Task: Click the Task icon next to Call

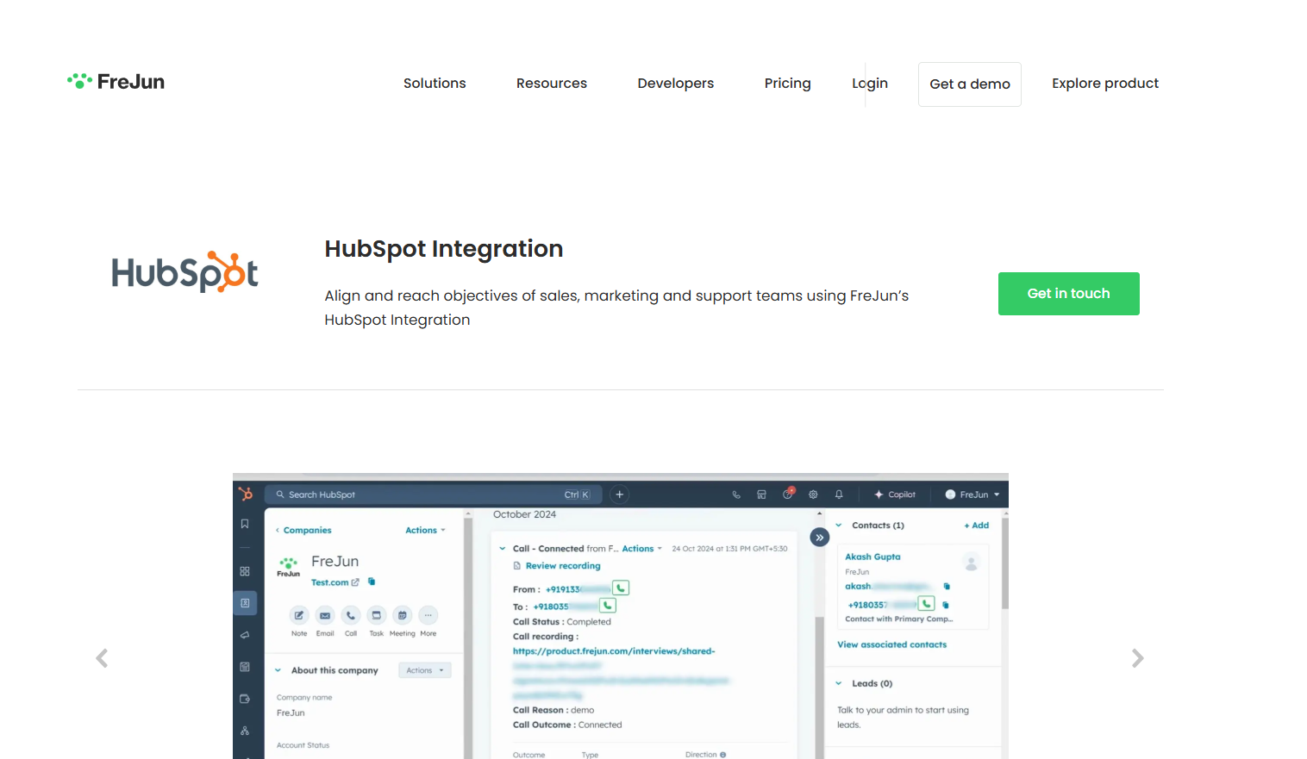Action: click(377, 617)
